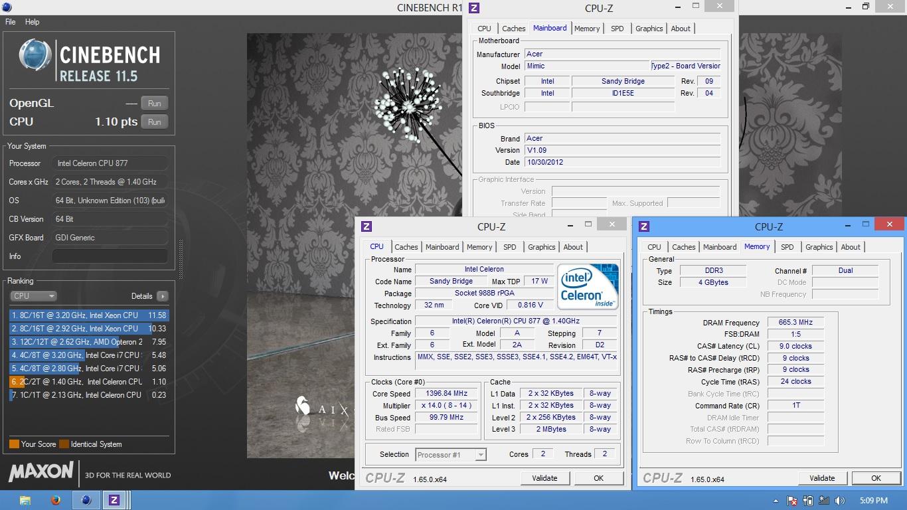907x510 pixels.
Task: Open SPD tab in Mainboard CPU-Z window
Action: point(617,29)
